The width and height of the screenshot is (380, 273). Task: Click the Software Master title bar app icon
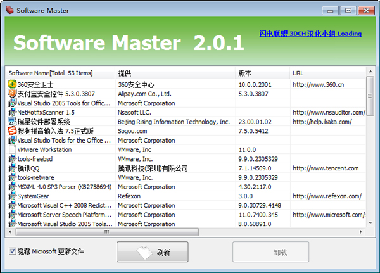point(9,10)
